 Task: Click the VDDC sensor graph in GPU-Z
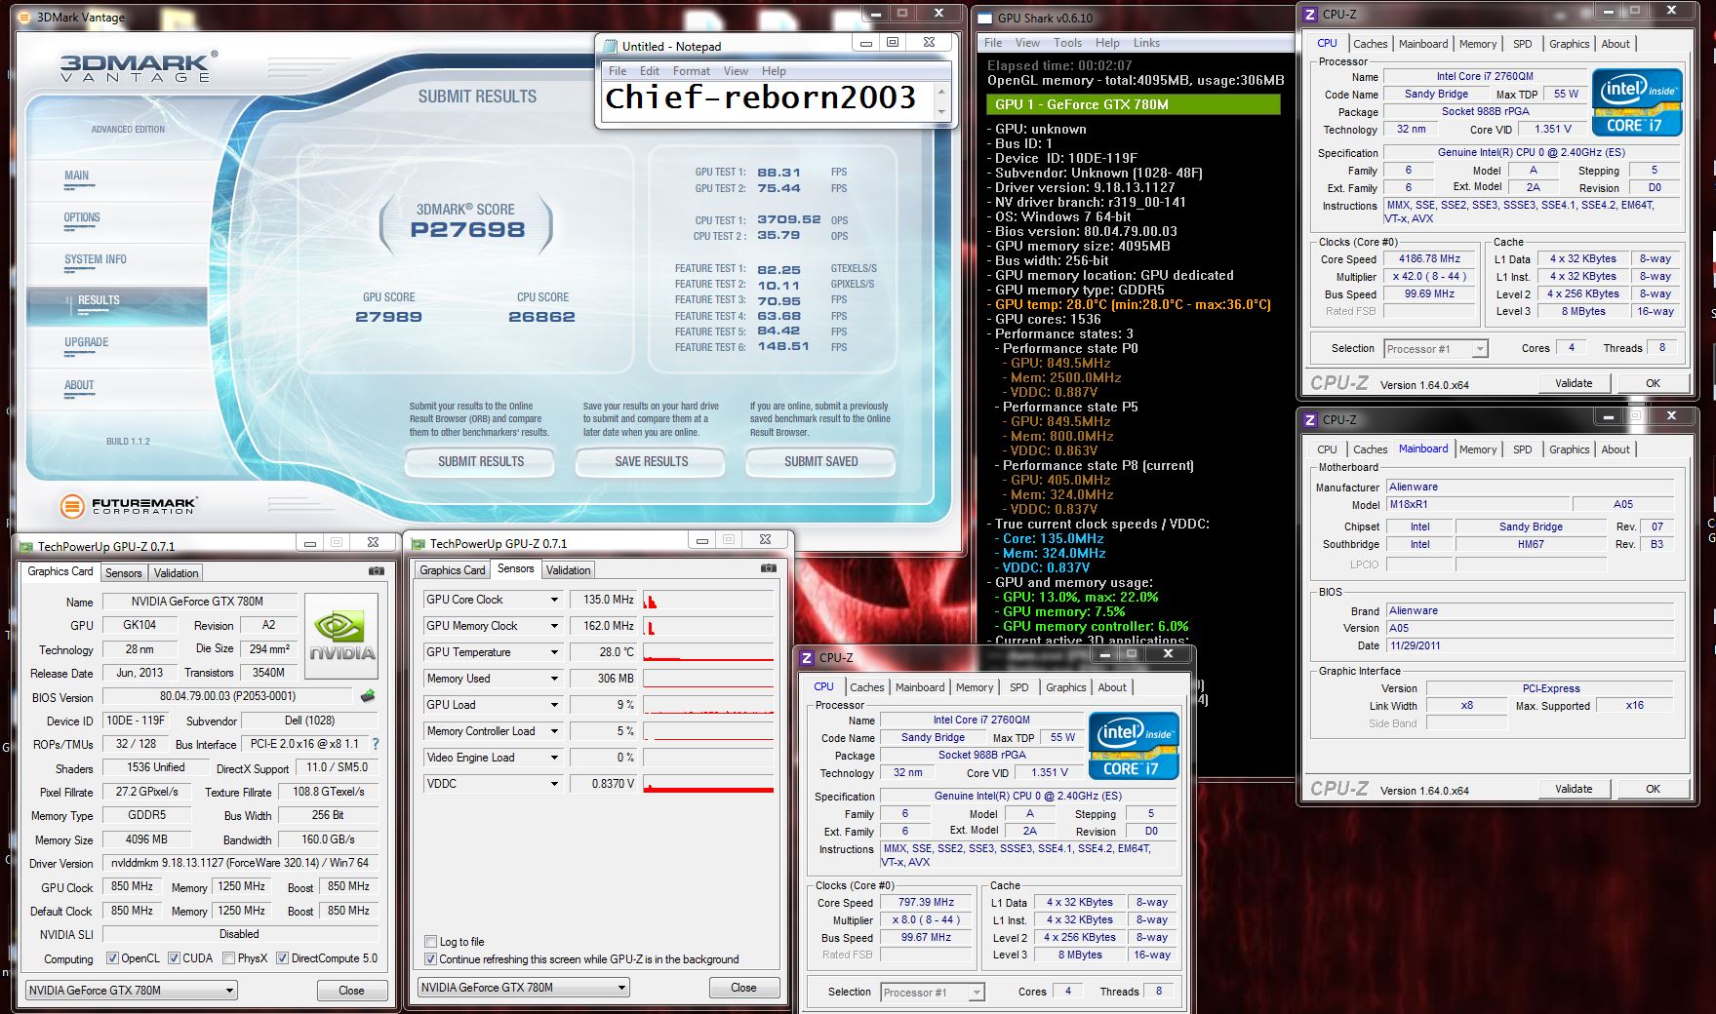[x=708, y=784]
